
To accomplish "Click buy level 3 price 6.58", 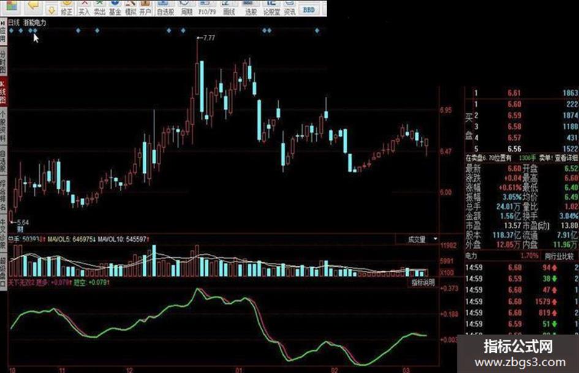I will 514,126.
